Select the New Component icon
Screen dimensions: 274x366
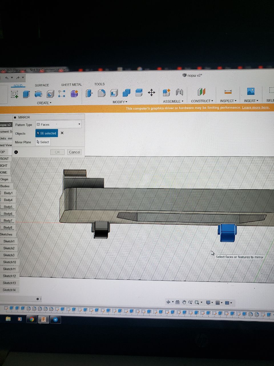pyautogui.click(x=166, y=92)
